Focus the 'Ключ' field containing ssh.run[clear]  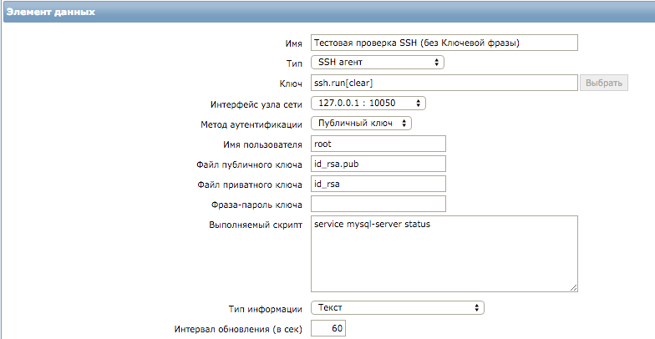444,83
